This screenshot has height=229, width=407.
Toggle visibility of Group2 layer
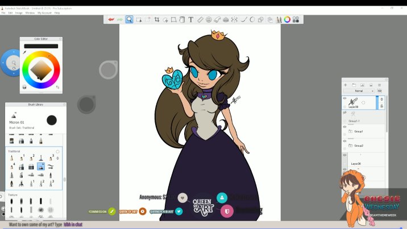tap(344, 141)
